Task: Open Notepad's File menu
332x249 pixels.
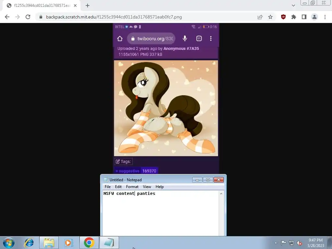Action: click(x=108, y=186)
